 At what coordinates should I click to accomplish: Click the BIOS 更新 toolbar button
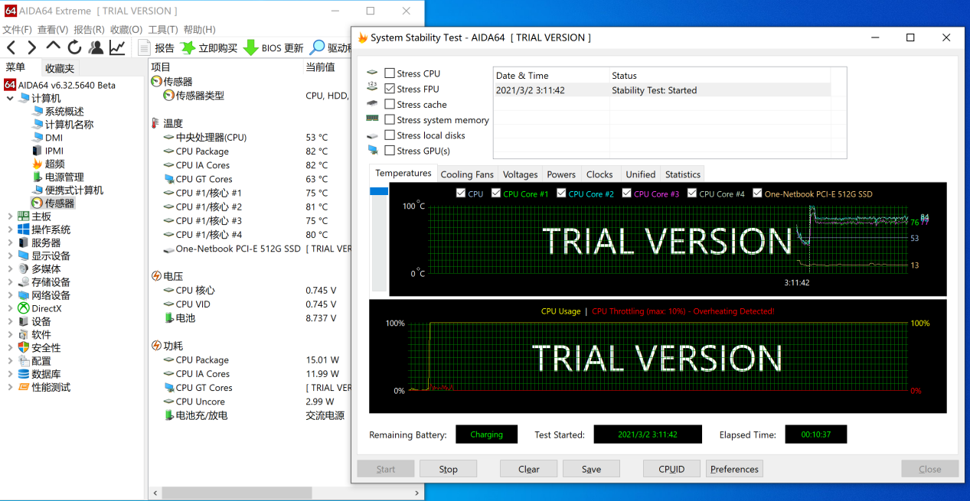pyautogui.click(x=274, y=48)
